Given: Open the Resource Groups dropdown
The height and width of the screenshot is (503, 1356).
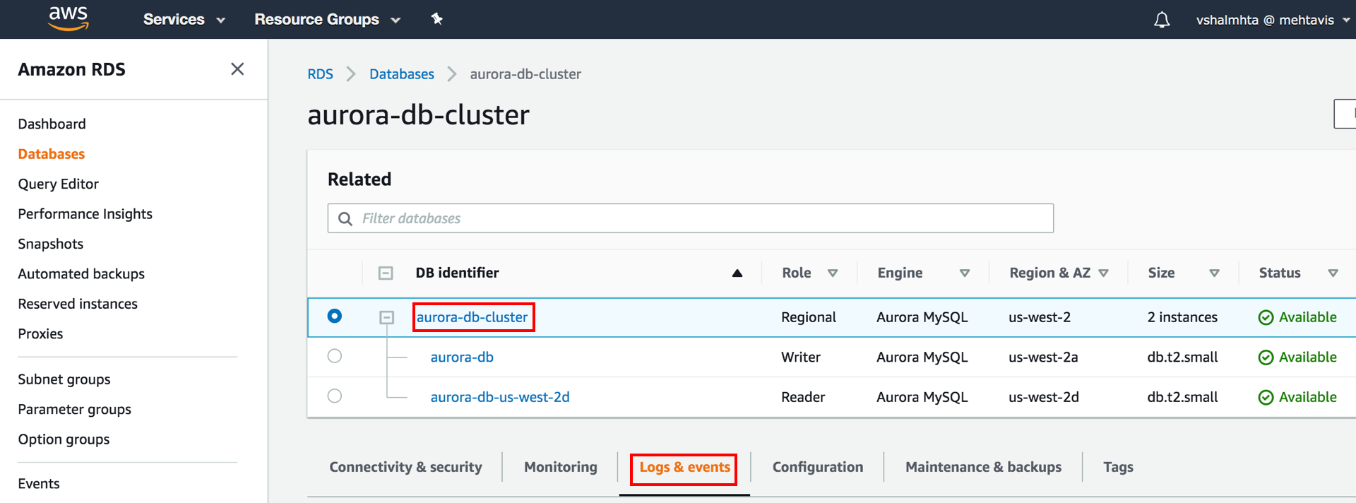Looking at the screenshot, I should [x=327, y=19].
